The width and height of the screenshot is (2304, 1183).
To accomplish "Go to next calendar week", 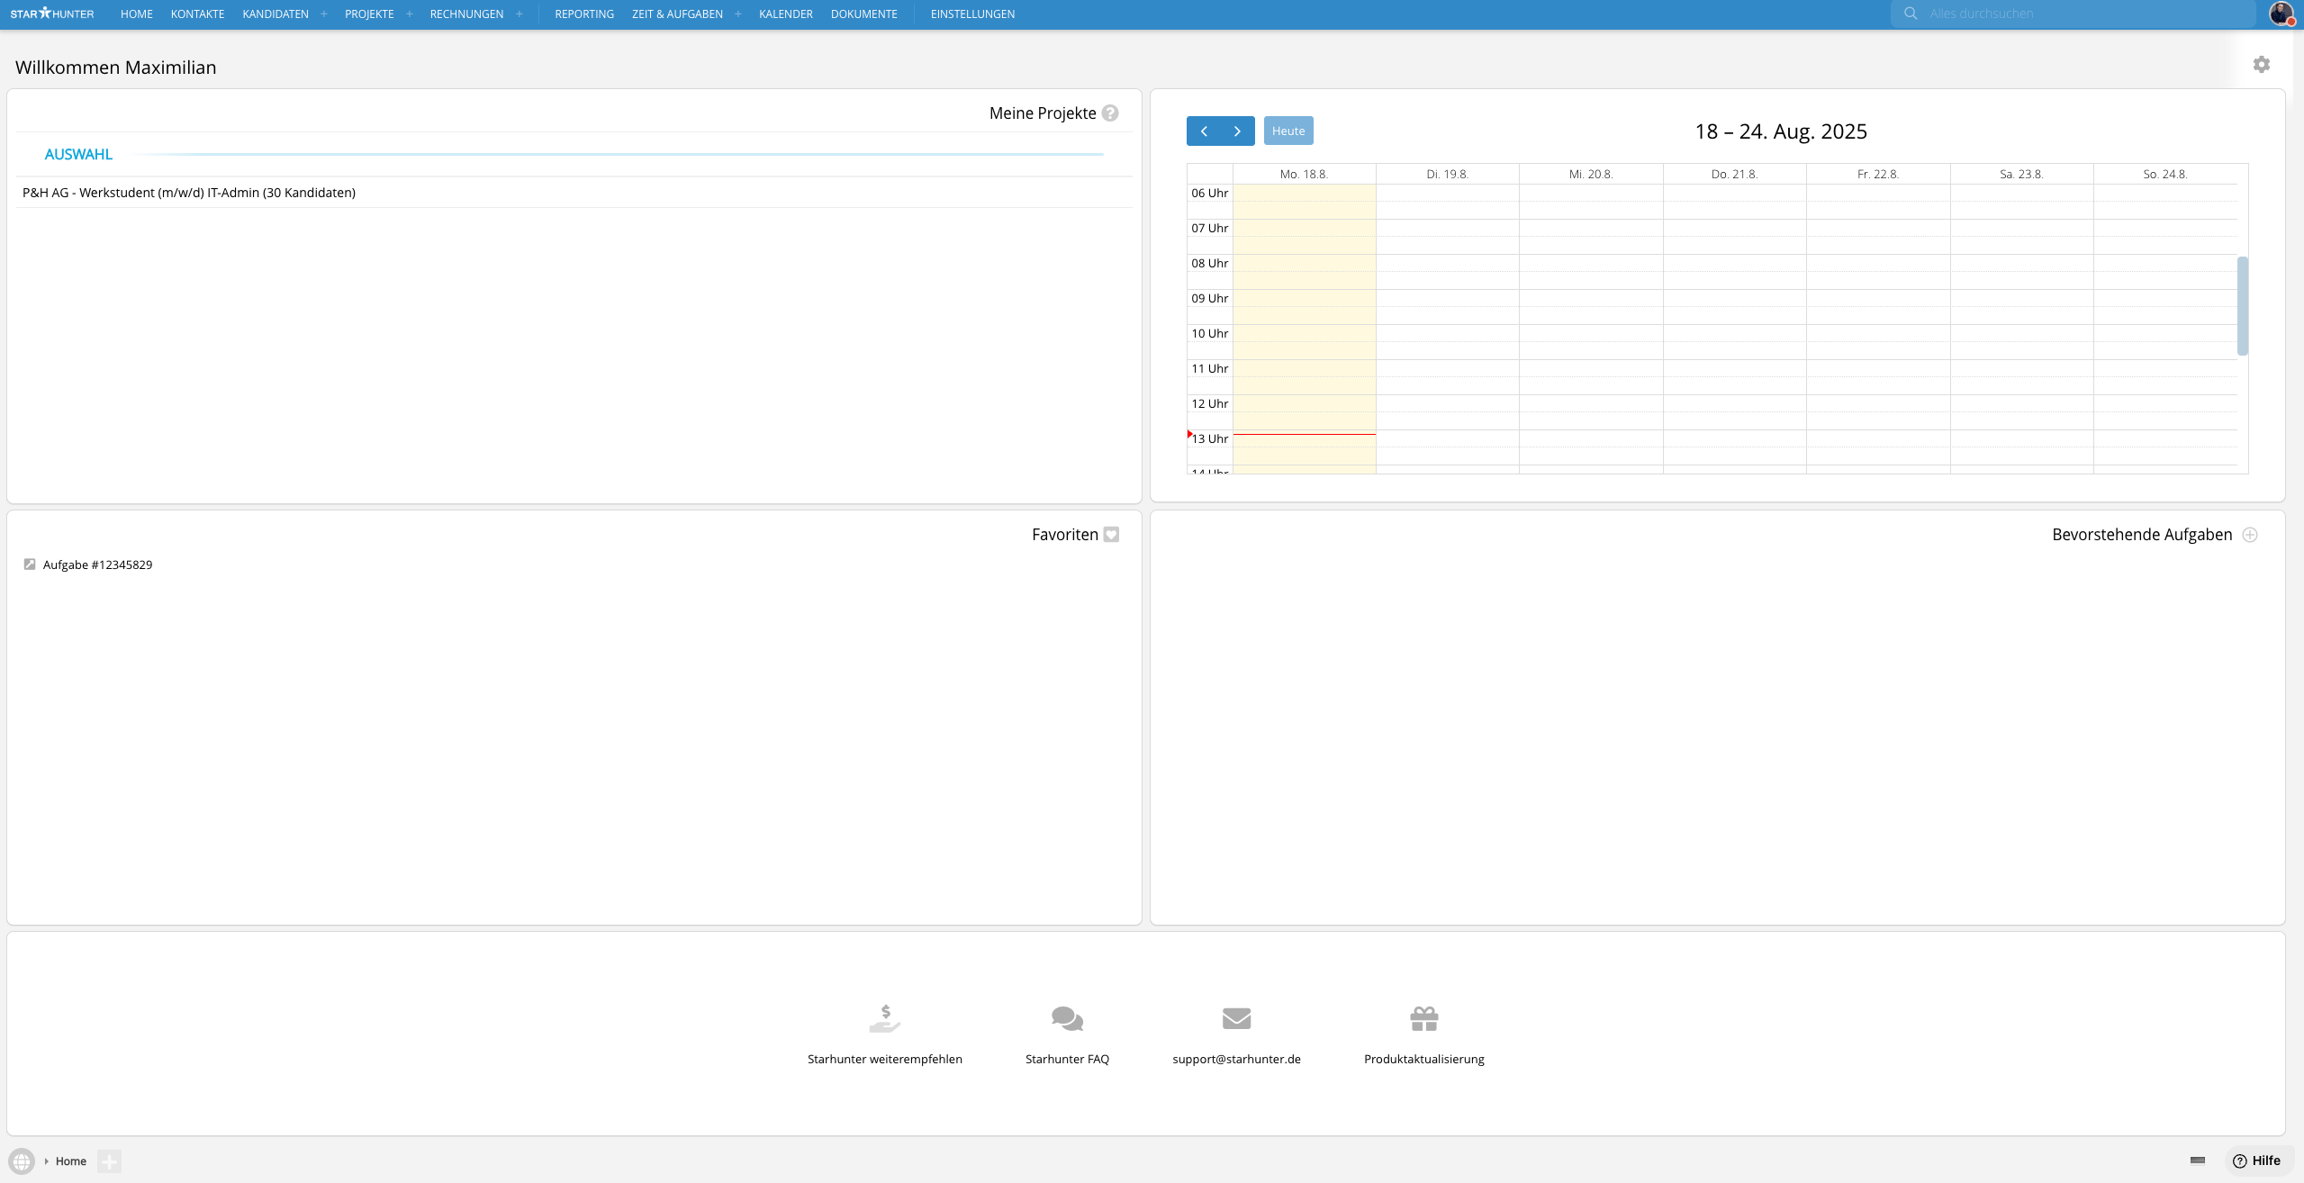I will pos(1237,131).
